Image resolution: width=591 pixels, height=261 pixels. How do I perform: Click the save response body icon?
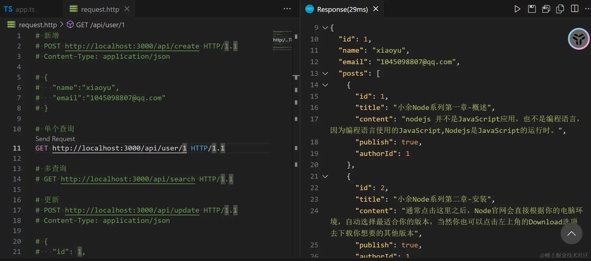(546, 9)
